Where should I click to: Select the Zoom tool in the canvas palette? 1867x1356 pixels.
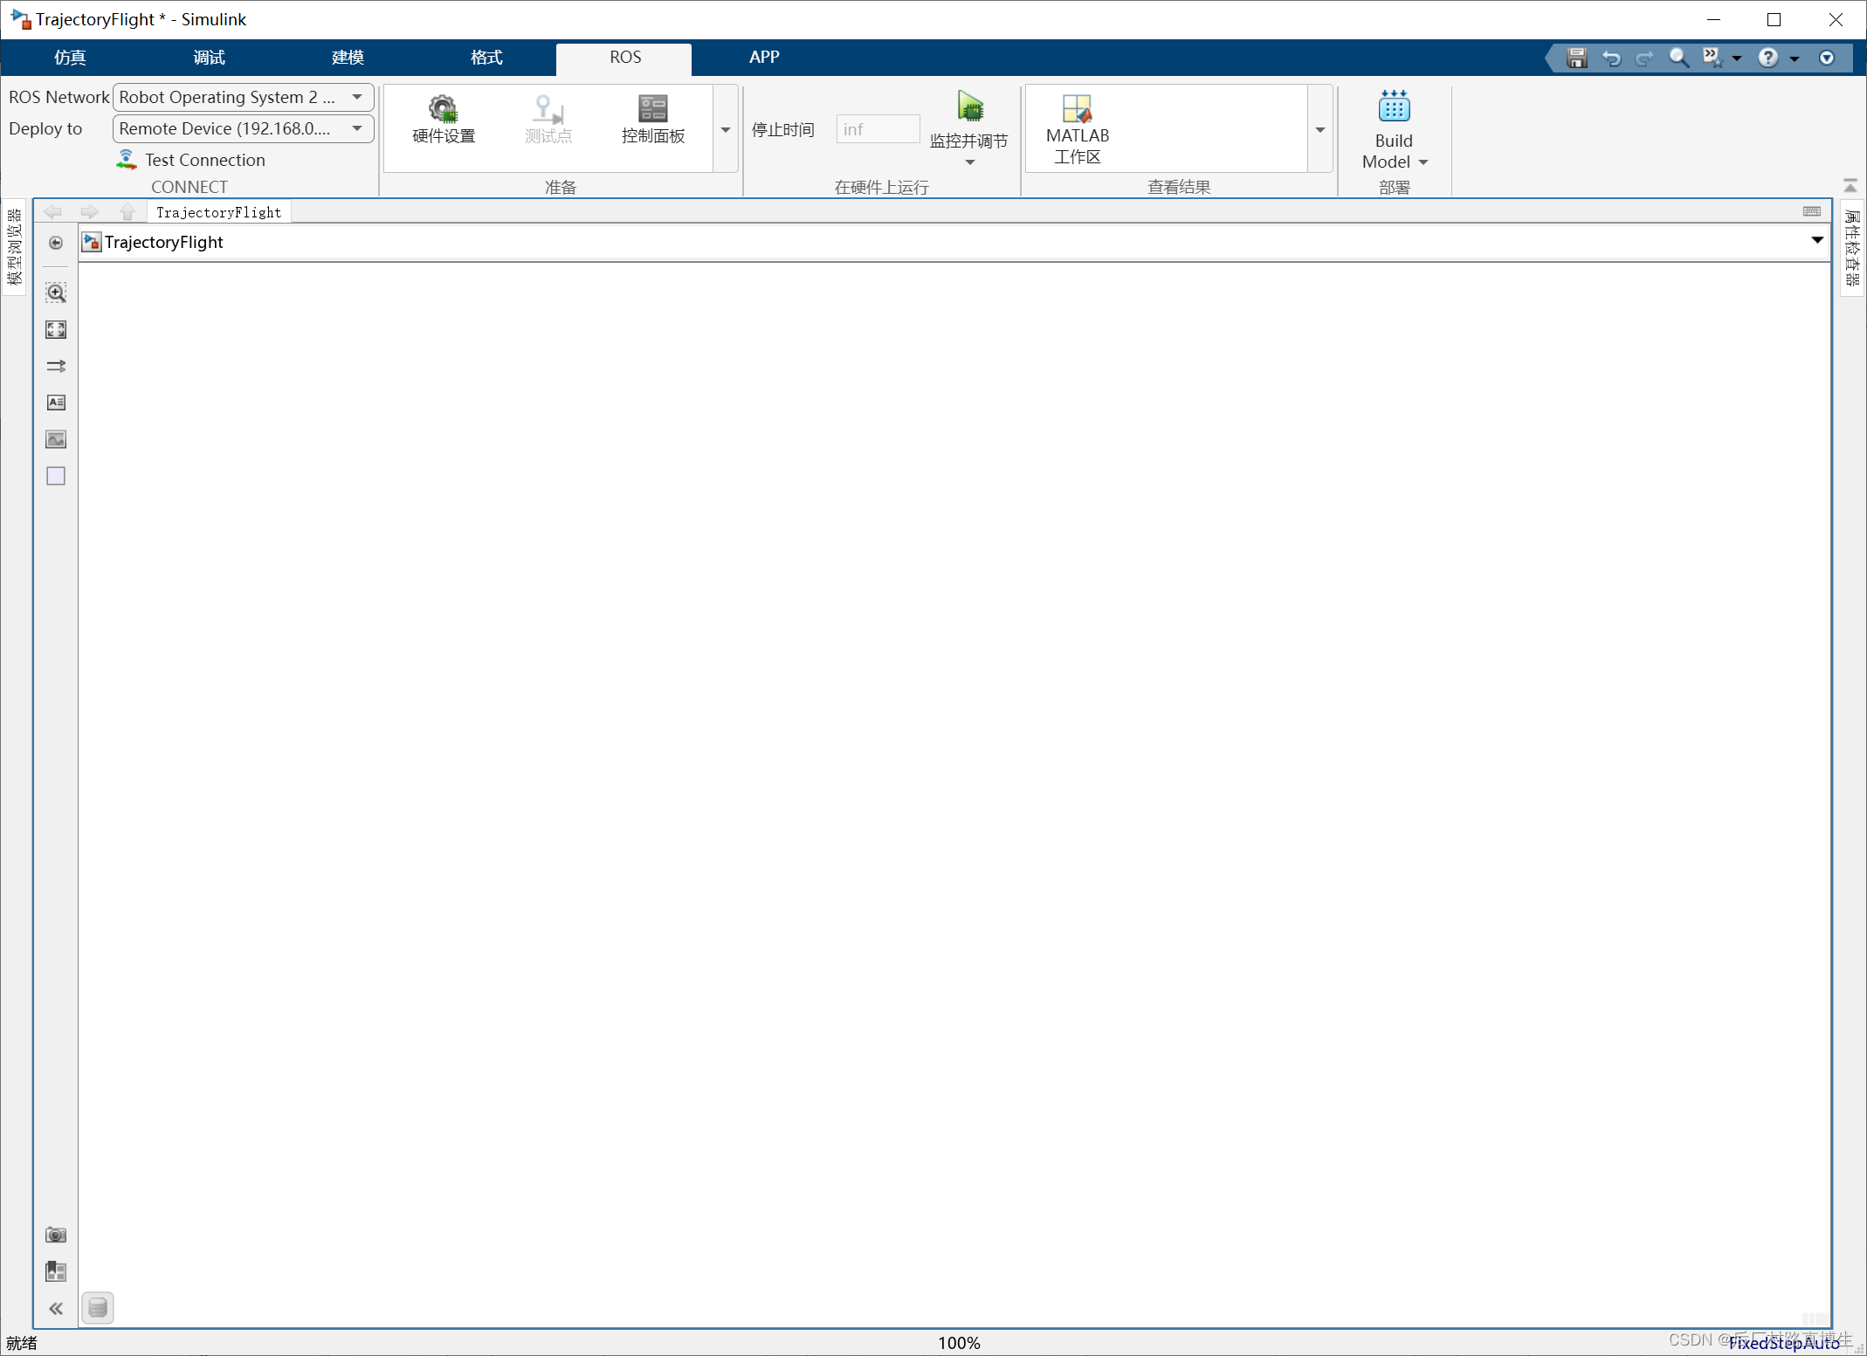(x=56, y=293)
